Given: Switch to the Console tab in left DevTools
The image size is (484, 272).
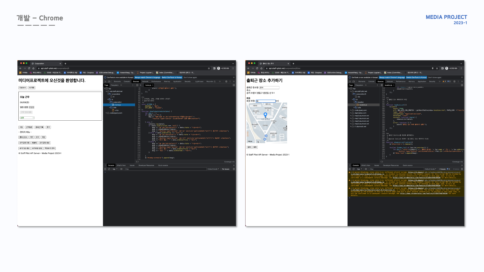Looking at the screenshot, I should coord(127,81).
